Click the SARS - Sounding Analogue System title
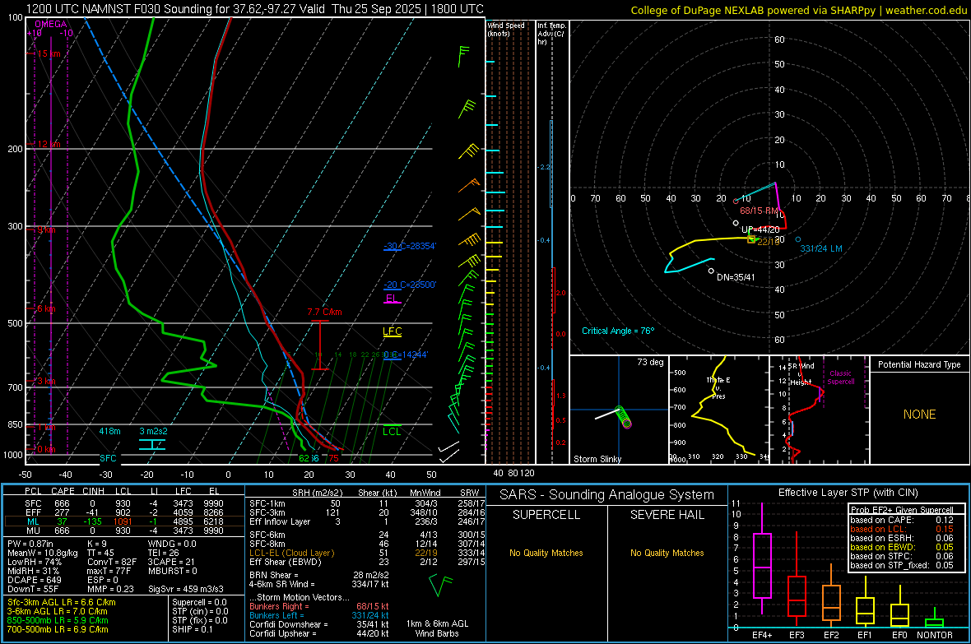 (606, 495)
